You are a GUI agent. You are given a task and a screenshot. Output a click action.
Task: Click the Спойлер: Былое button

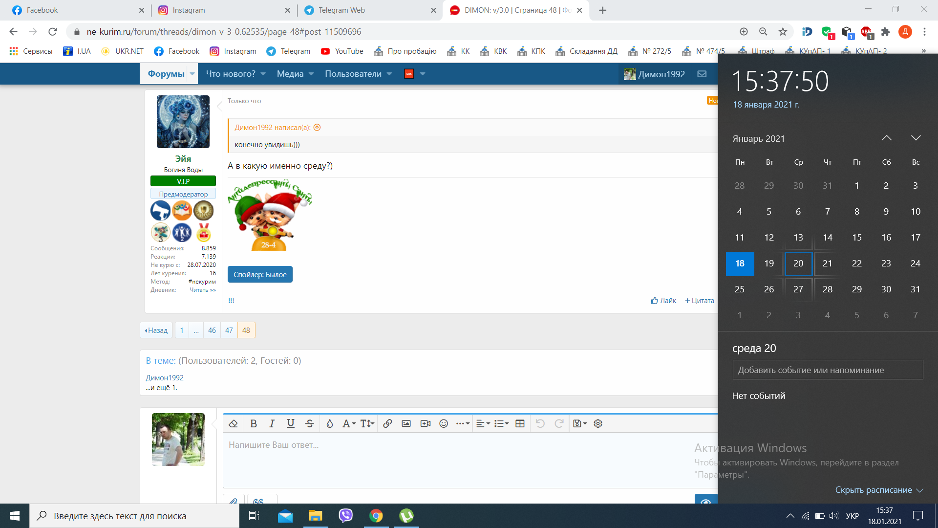point(260,274)
